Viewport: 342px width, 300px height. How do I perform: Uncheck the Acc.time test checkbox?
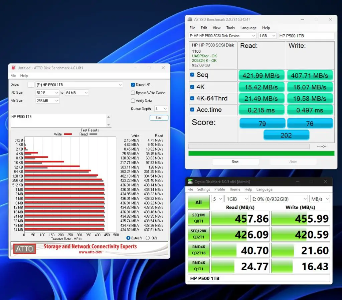coord(192,109)
